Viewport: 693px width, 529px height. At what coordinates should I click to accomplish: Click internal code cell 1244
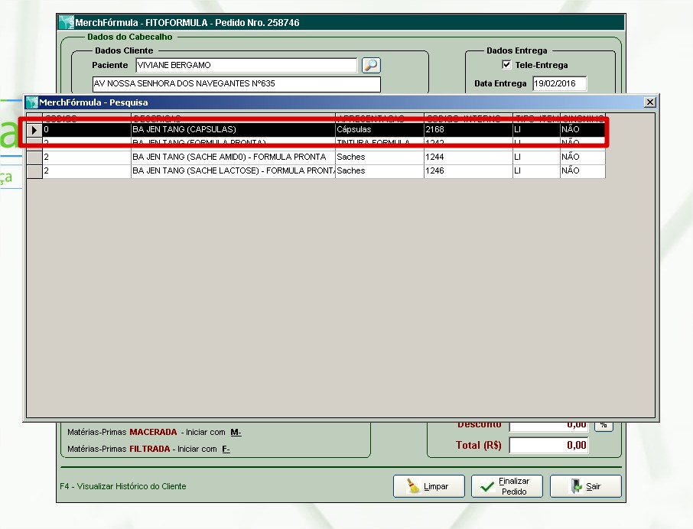[467, 157]
